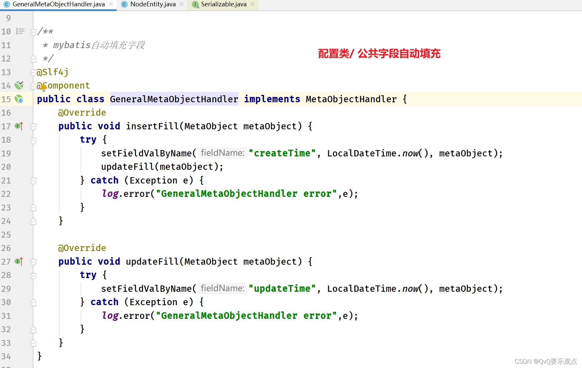
Task: Collapse the Javadoc comment at line 10
Action: point(33,32)
